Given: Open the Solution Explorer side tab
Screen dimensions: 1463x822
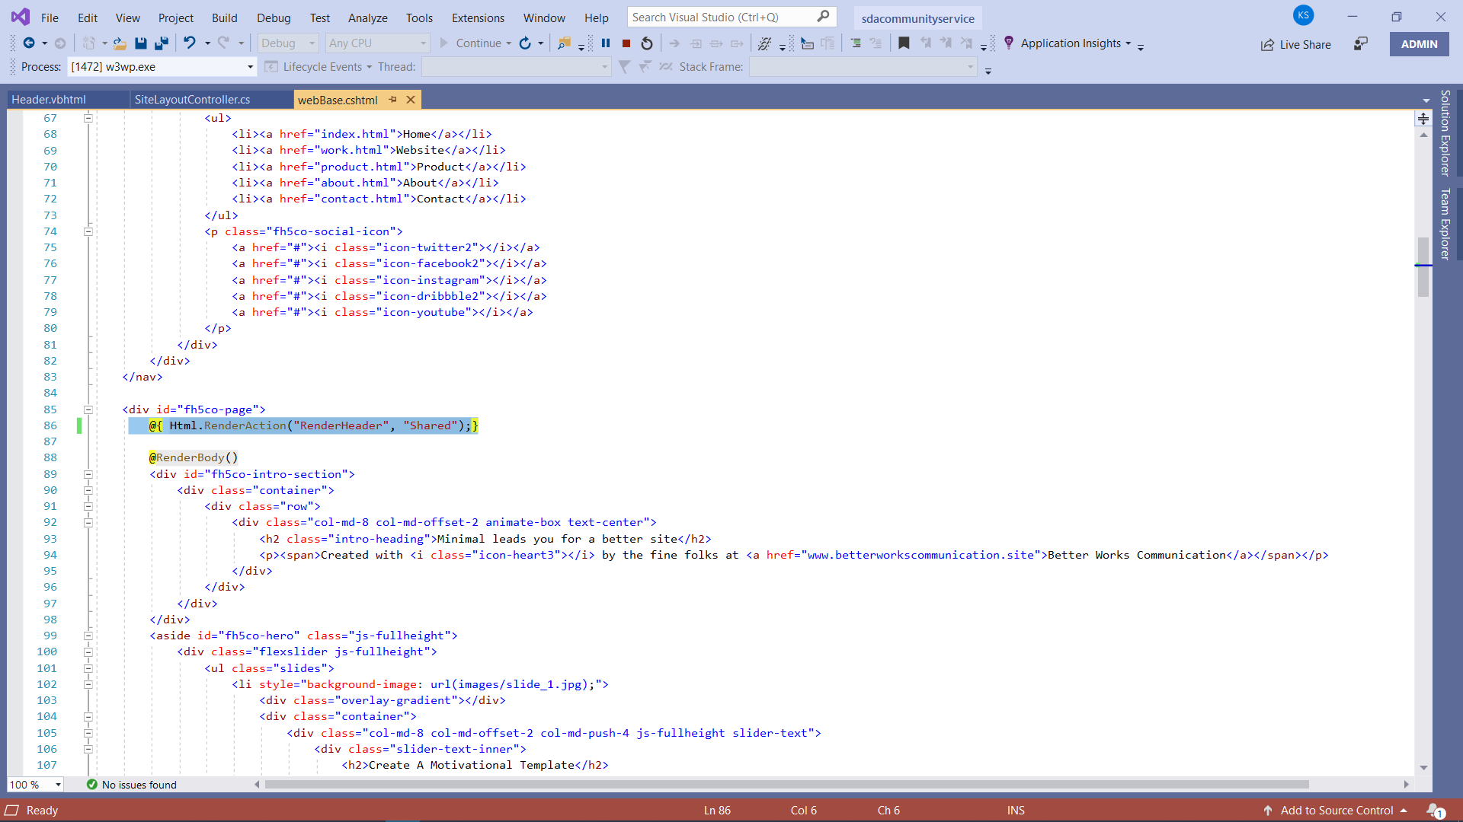Looking at the screenshot, I should (x=1445, y=132).
